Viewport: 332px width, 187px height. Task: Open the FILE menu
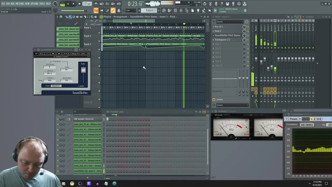click(x=3, y=4)
